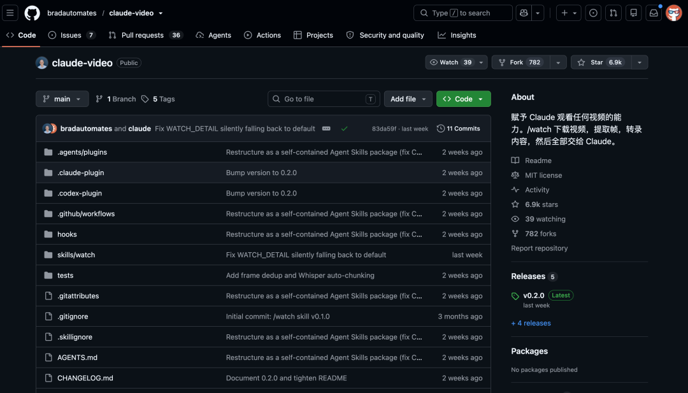Click the commit author avatars
Viewport: 688px width, 393px height.
(50, 129)
